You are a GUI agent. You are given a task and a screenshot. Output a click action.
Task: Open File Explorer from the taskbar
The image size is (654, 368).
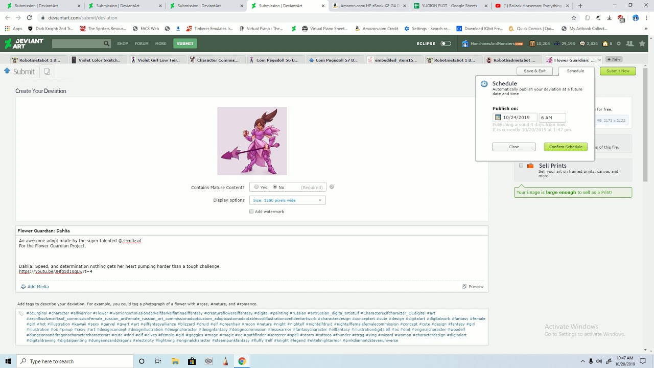click(175, 361)
